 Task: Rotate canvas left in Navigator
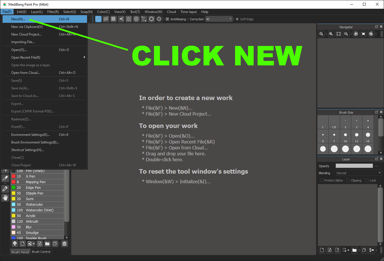356,34
